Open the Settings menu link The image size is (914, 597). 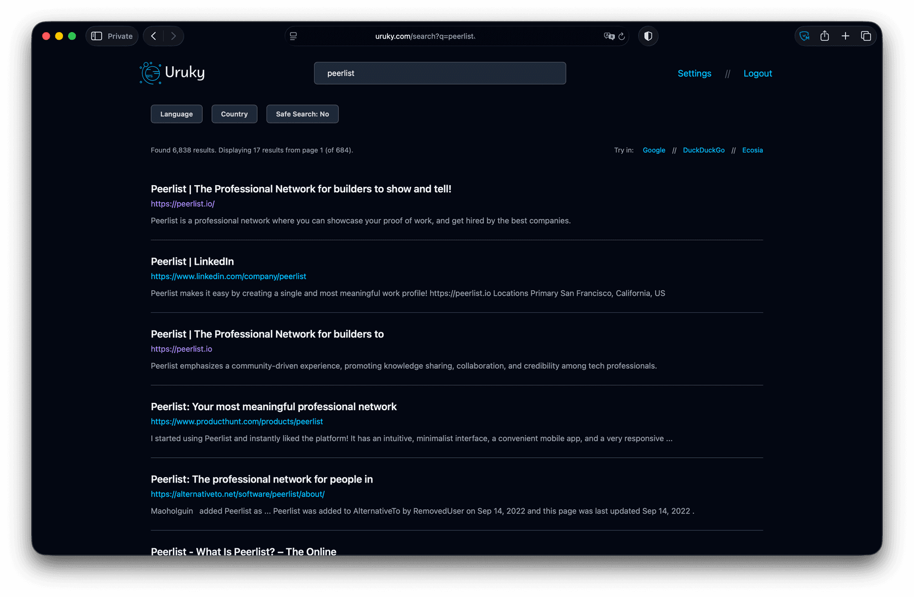coord(694,74)
